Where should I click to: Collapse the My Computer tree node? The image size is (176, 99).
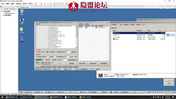point(2,11)
